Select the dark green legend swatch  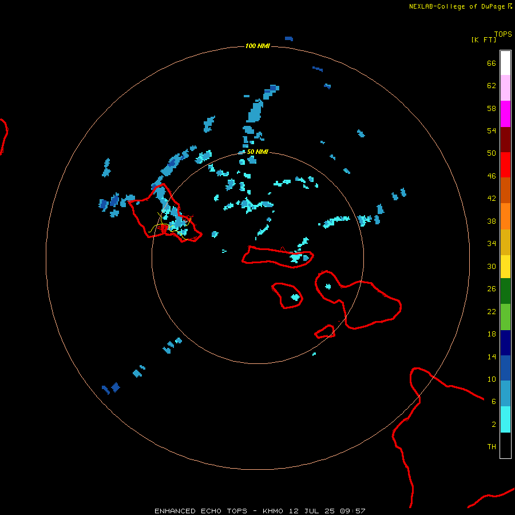(x=505, y=291)
